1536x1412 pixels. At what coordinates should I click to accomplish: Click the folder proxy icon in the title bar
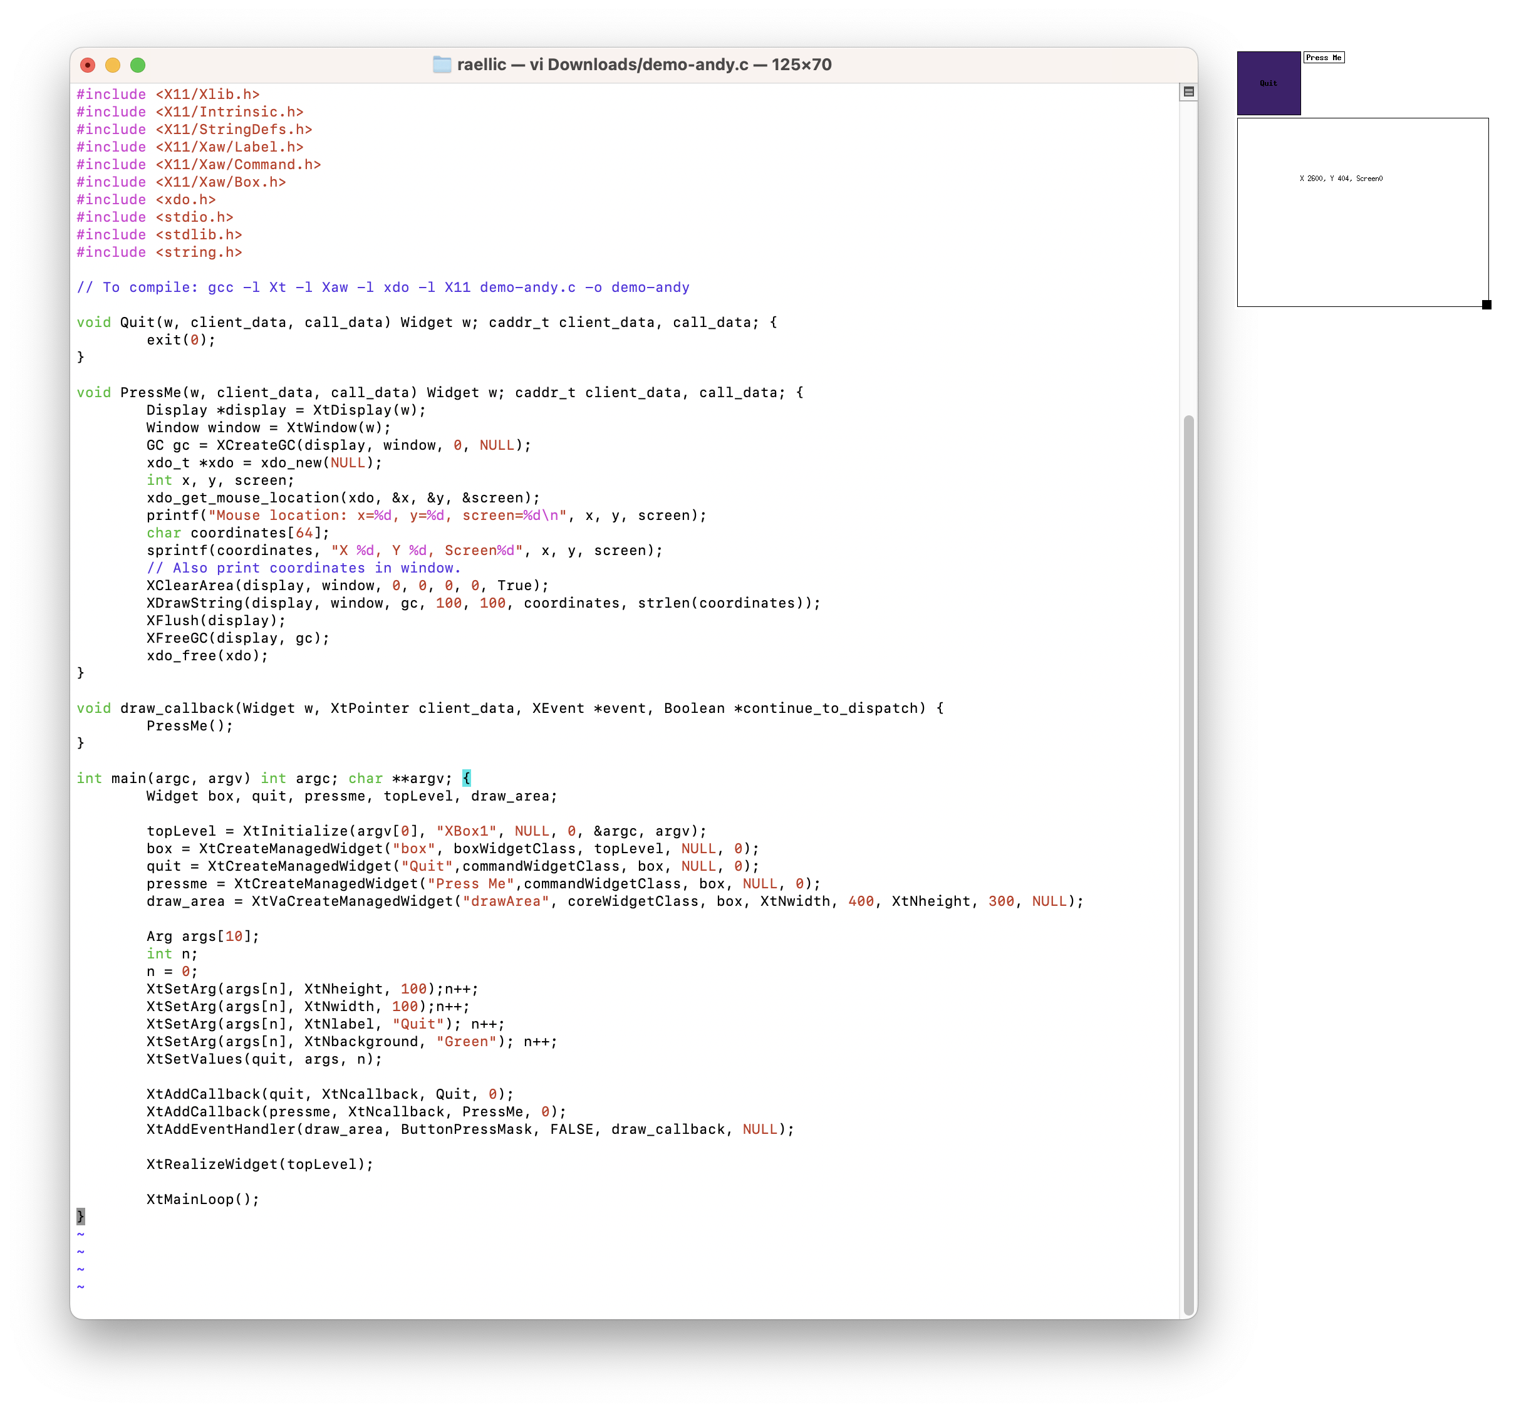[x=442, y=65]
